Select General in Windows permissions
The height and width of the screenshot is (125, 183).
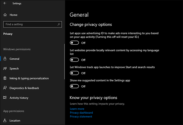14,59
